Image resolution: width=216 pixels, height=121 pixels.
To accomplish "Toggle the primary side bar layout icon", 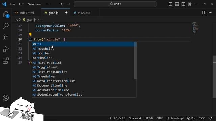I will (x=170, y=4).
